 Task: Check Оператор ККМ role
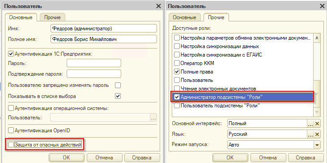click(x=177, y=63)
